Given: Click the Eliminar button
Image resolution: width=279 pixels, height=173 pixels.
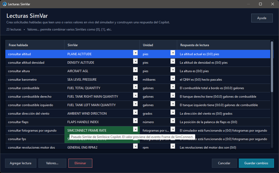Looking at the screenshot, I should point(80,163).
